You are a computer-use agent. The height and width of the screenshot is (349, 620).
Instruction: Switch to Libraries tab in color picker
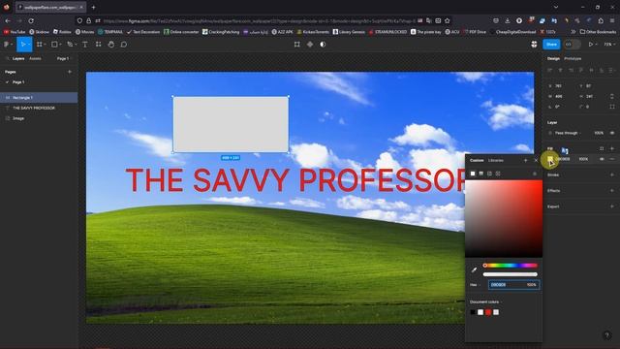coord(496,160)
